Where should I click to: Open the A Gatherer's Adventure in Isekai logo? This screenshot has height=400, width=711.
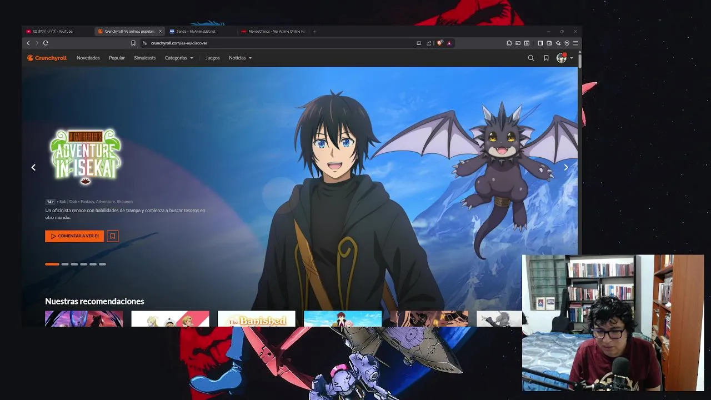click(86, 157)
